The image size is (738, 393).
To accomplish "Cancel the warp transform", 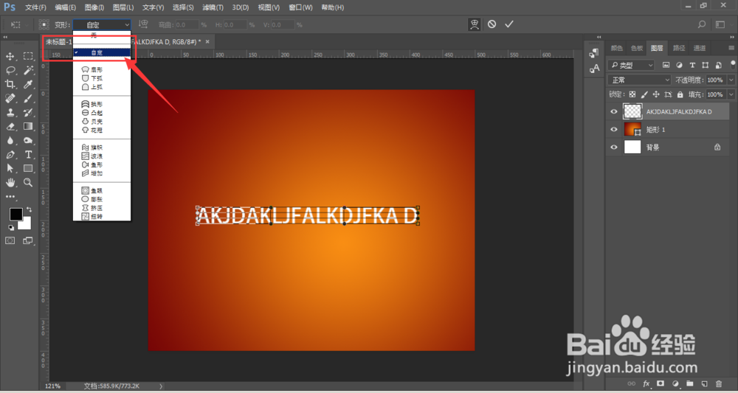I will click(x=492, y=24).
